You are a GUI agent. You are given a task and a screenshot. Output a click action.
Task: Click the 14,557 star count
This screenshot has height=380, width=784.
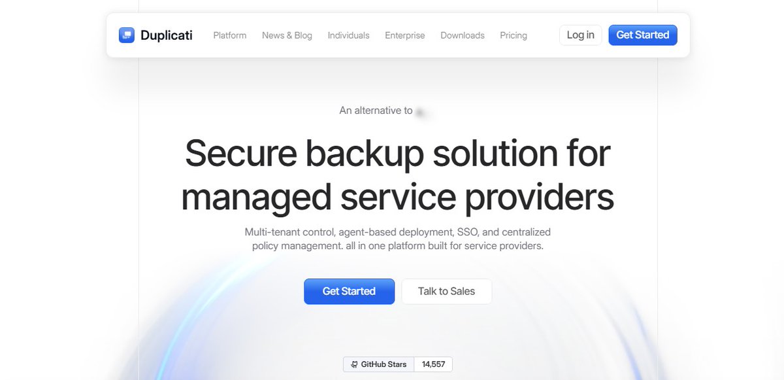point(433,364)
